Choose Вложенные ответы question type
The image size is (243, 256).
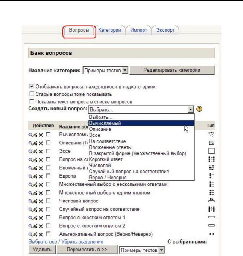(x=141, y=147)
